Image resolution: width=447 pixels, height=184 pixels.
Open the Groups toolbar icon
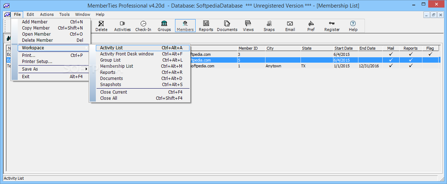pyautogui.click(x=164, y=26)
